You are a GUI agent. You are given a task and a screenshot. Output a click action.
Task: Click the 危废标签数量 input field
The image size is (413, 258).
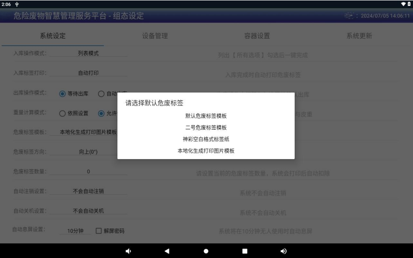(x=88, y=172)
